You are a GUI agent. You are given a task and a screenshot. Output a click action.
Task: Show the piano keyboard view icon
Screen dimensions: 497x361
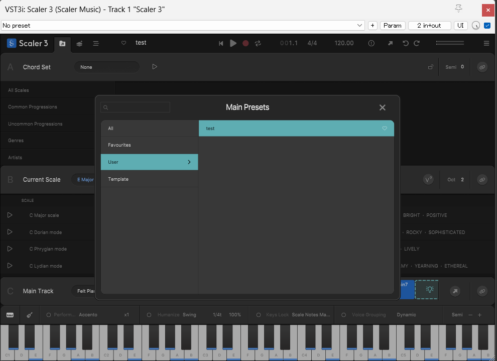point(10,315)
